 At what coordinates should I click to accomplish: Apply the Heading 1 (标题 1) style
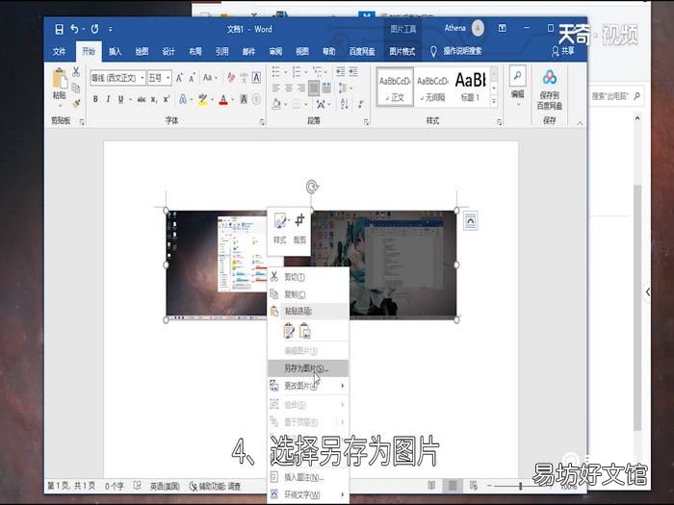pyautogui.click(x=470, y=88)
